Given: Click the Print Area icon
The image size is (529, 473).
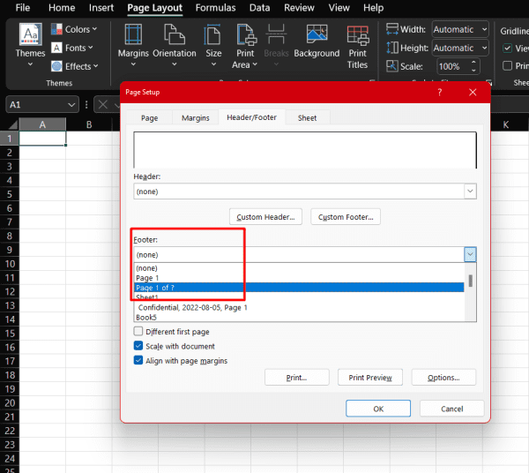Looking at the screenshot, I should pyautogui.click(x=246, y=34).
